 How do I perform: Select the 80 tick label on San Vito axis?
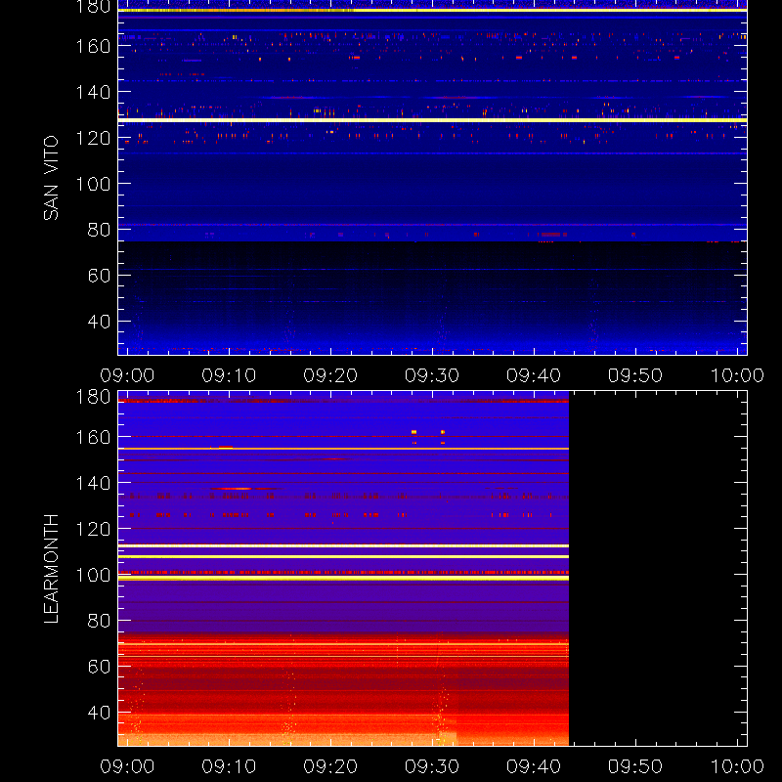click(99, 230)
